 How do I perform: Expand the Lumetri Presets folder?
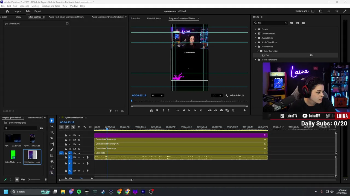255,33
